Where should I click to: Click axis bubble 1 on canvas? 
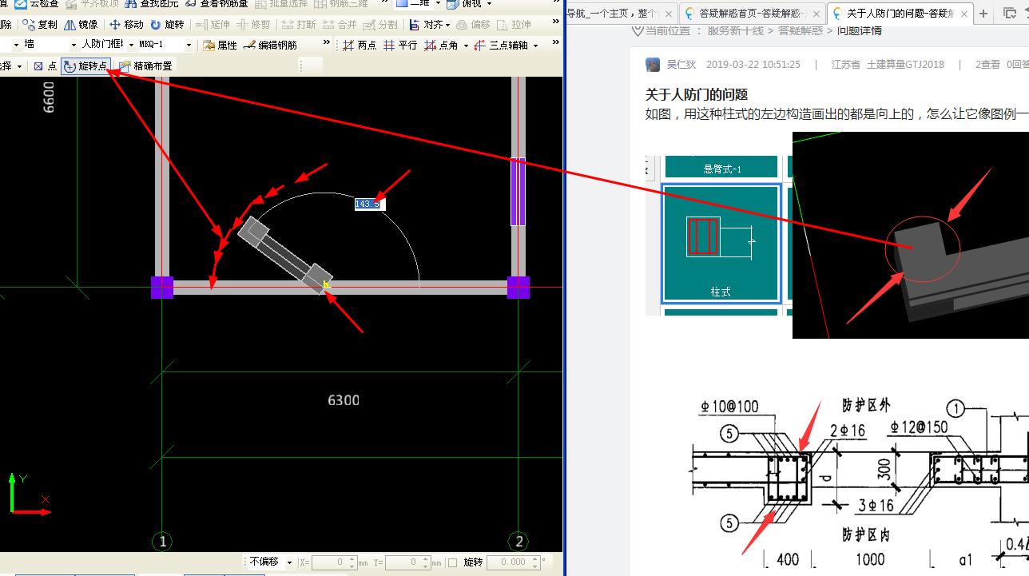coord(163,542)
